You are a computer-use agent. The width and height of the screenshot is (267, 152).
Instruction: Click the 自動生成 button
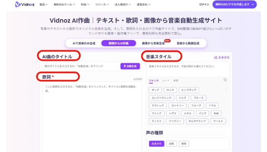click(130, 66)
